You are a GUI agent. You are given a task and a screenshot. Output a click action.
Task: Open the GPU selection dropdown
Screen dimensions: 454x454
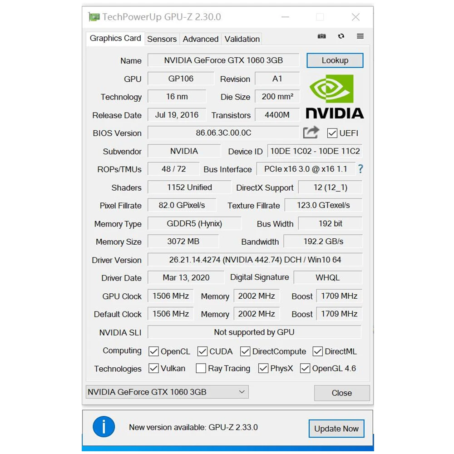167,392
